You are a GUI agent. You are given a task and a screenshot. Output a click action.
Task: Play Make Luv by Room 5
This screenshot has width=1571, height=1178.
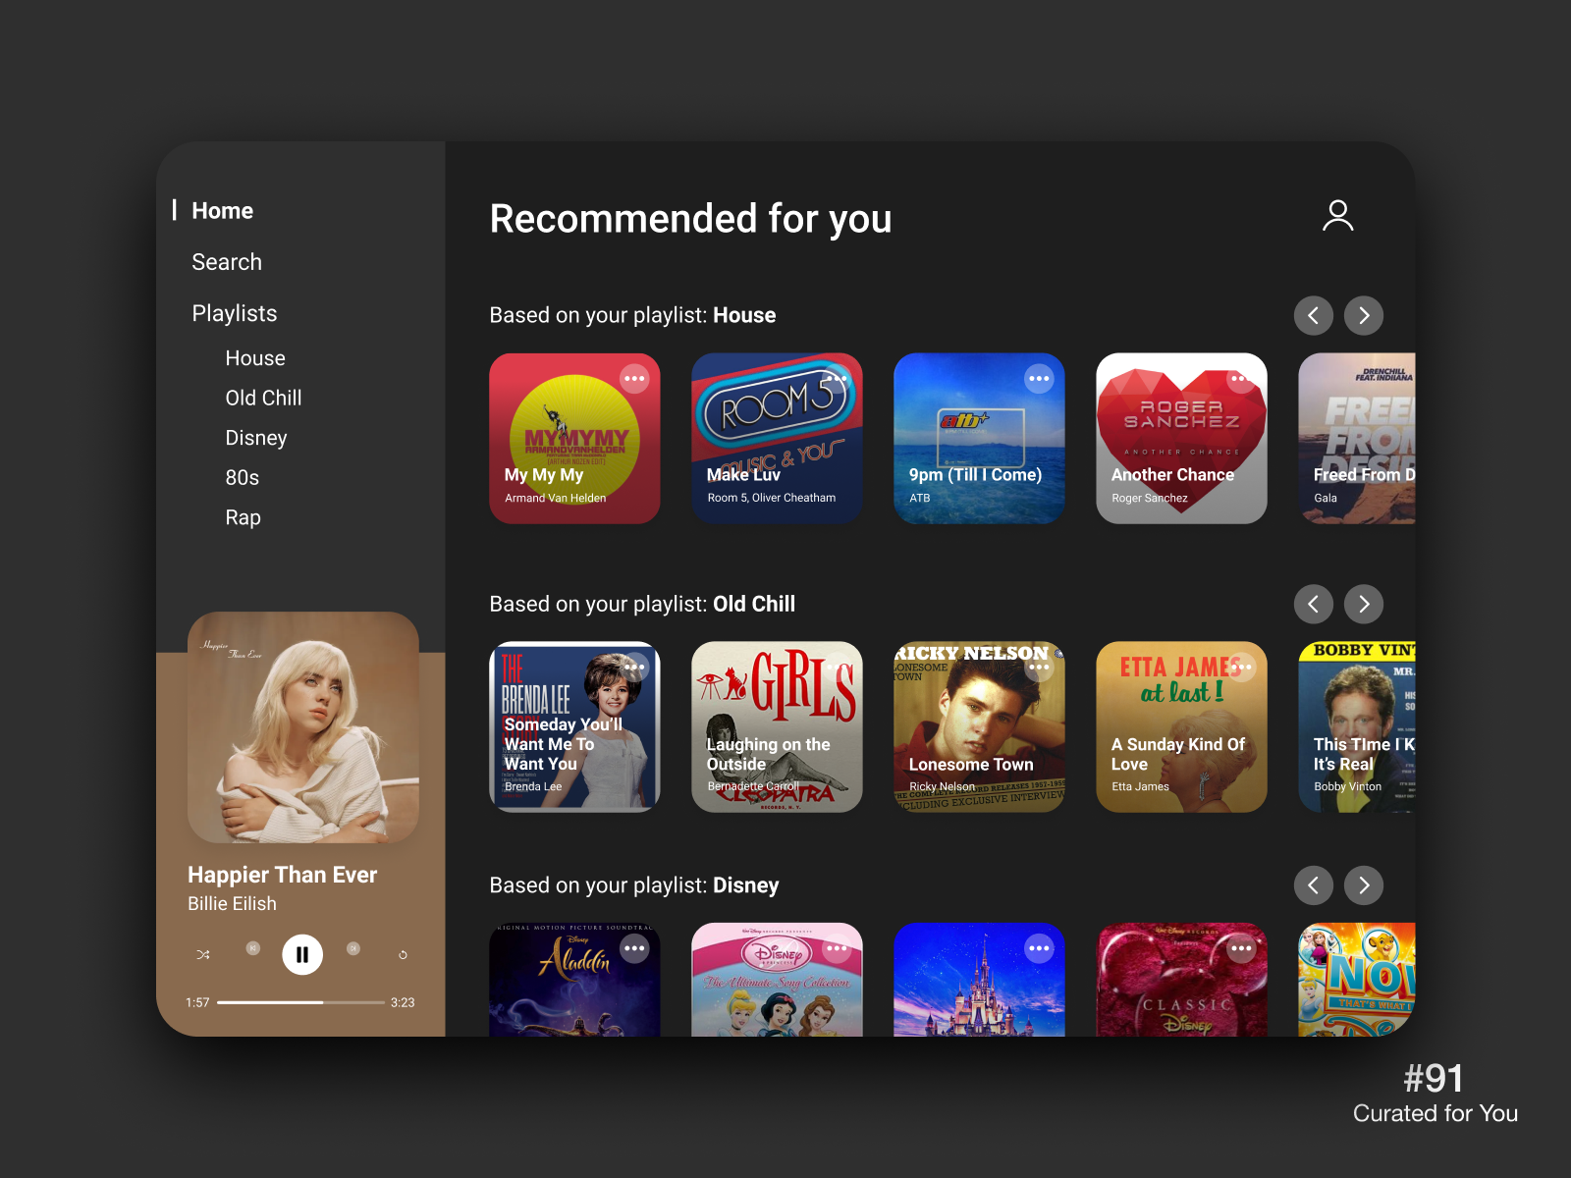pos(777,439)
